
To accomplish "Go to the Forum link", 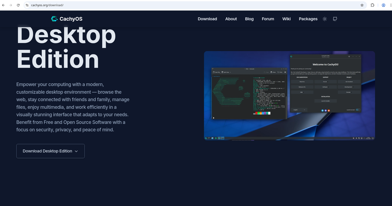I will click(x=268, y=19).
